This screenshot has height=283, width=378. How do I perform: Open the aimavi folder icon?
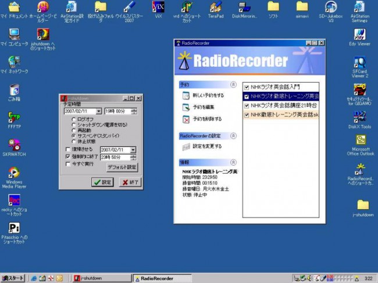[302, 7]
